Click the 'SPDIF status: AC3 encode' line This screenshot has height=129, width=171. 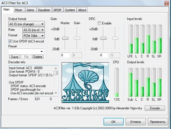click(x=28, y=86)
